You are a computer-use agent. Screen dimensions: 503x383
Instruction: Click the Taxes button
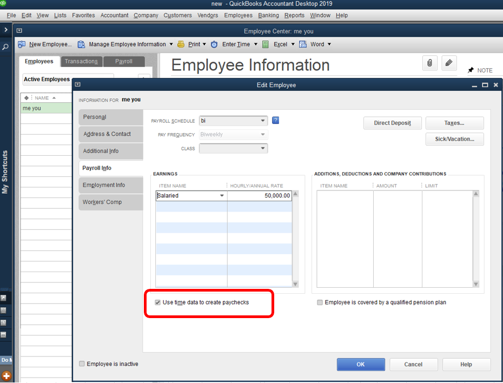coord(454,123)
